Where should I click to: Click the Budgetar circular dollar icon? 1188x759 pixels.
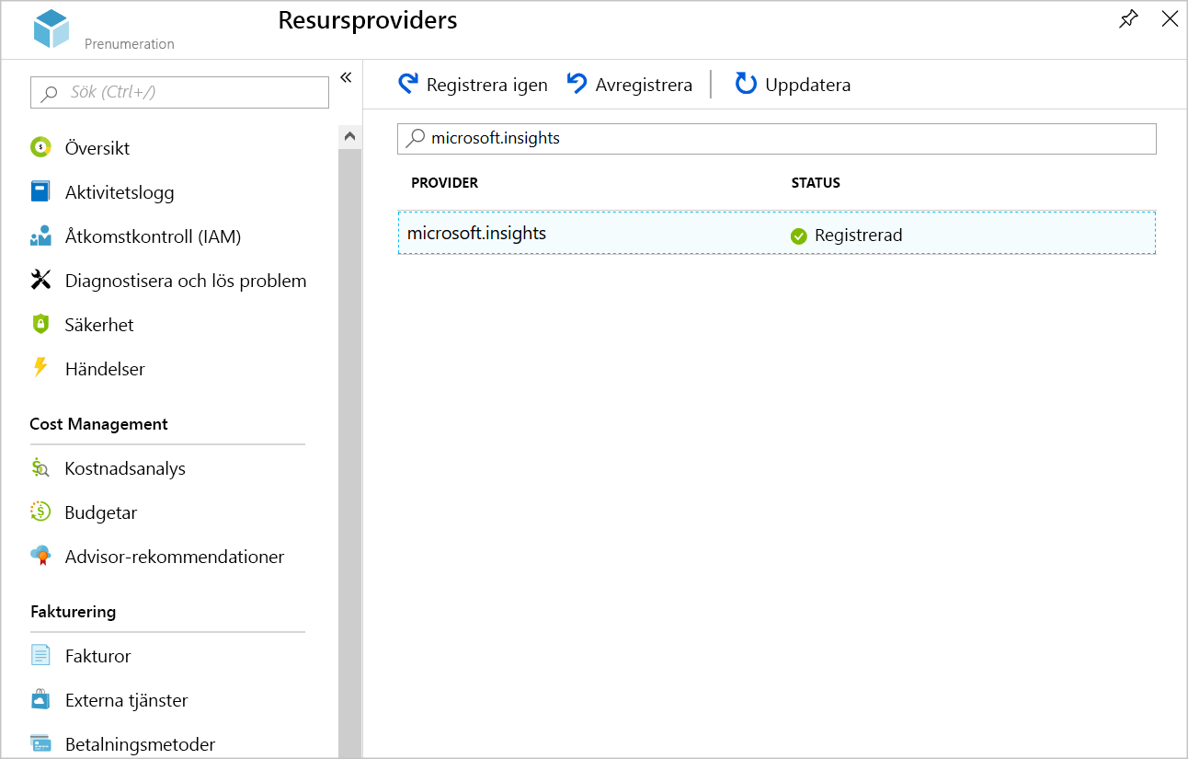40,512
